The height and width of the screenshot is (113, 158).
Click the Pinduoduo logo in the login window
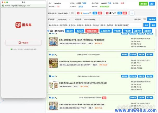tap(23, 25)
